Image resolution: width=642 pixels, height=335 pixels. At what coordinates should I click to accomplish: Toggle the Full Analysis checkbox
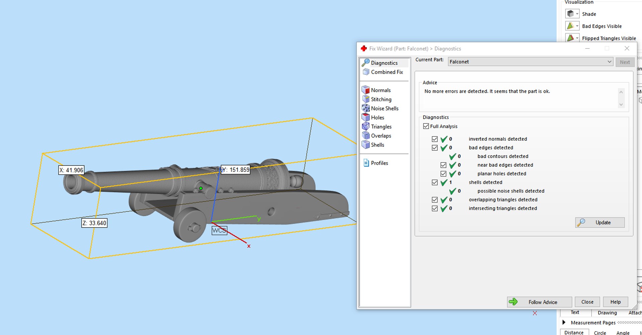(x=426, y=126)
